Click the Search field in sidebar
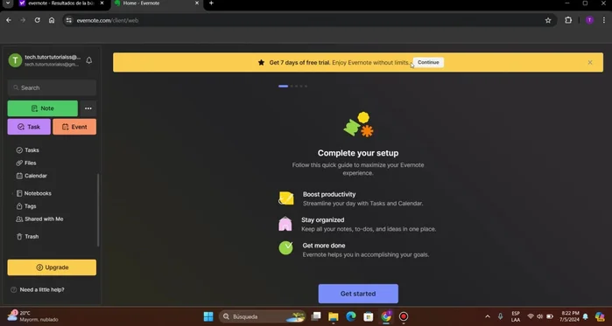The height and width of the screenshot is (326, 612). 52,87
